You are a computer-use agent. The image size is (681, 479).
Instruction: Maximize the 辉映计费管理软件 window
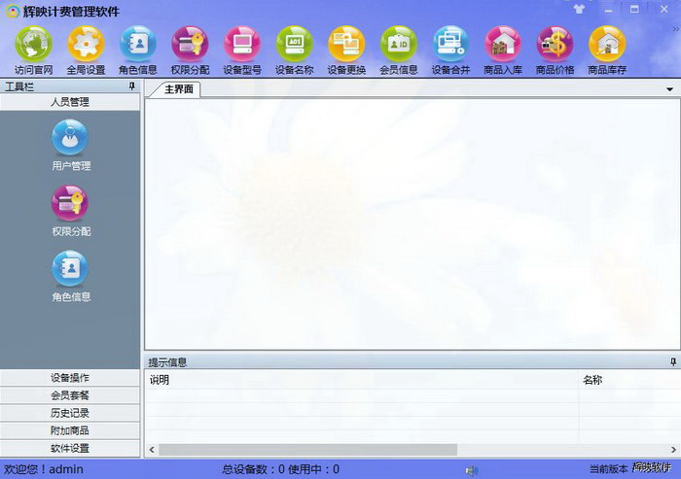[x=634, y=9]
